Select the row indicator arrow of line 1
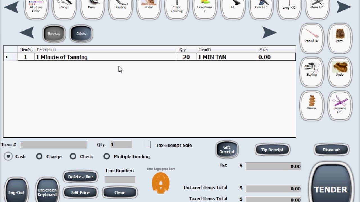This screenshot has width=360, height=202. point(7,57)
